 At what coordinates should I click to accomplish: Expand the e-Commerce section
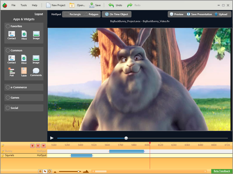pos(8,87)
